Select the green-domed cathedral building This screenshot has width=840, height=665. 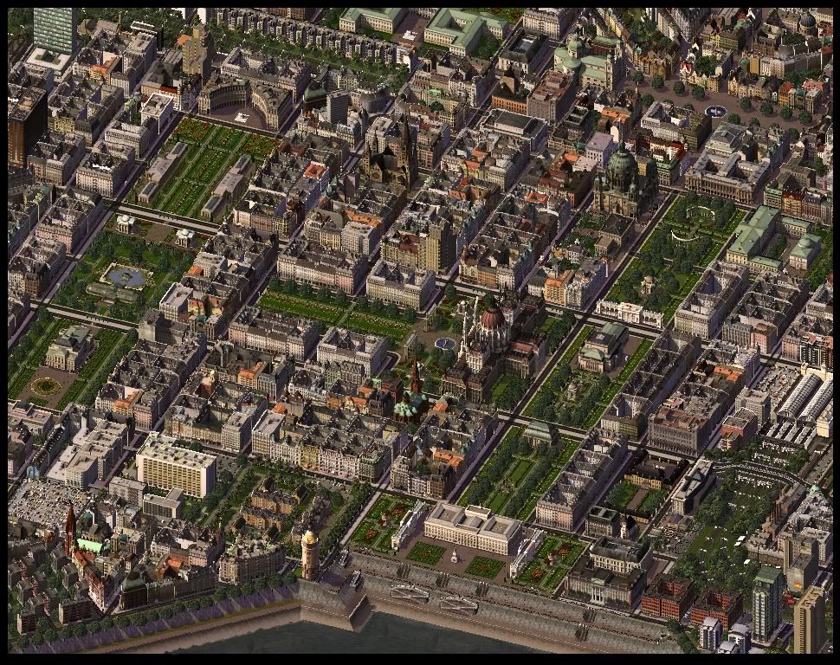coord(625,181)
